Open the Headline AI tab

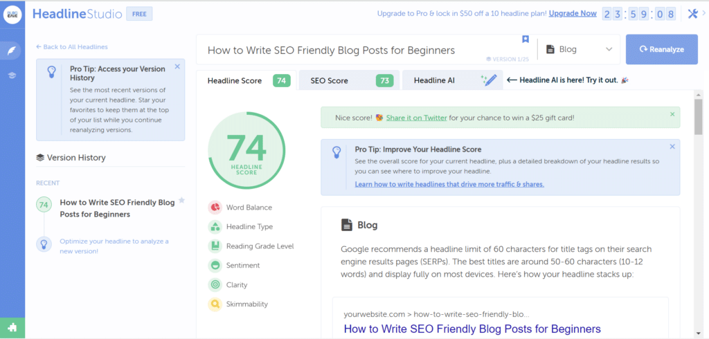click(452, 80)
